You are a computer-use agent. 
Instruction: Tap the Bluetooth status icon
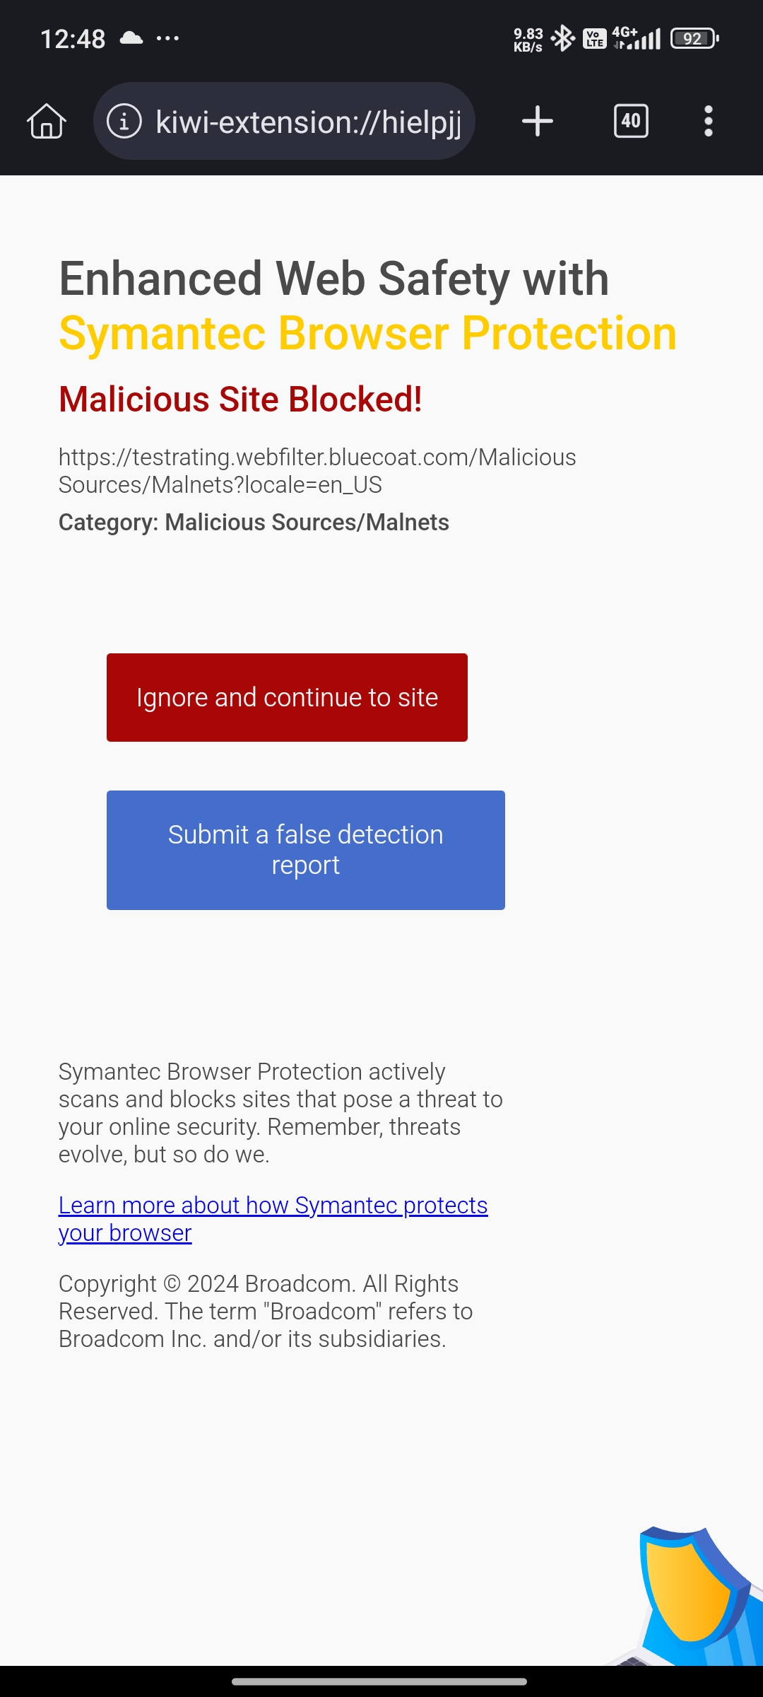(563, 38)
